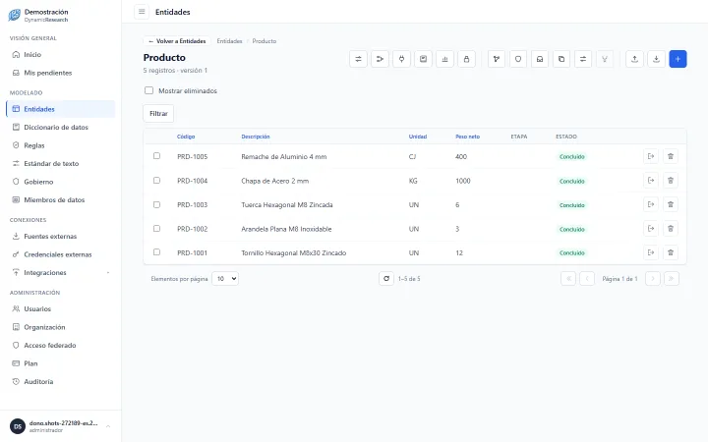The height and width of the screenshot is (442, 708).
Task: Open Diccionario de datos in sidebar
Action: tap(61, 127)
